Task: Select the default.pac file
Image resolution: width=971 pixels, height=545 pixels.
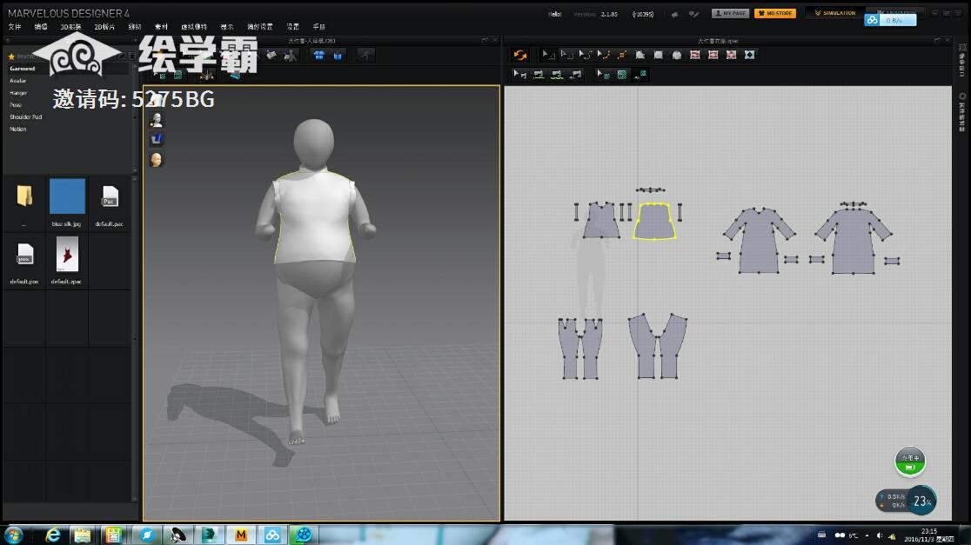Action: coord(110,196)
